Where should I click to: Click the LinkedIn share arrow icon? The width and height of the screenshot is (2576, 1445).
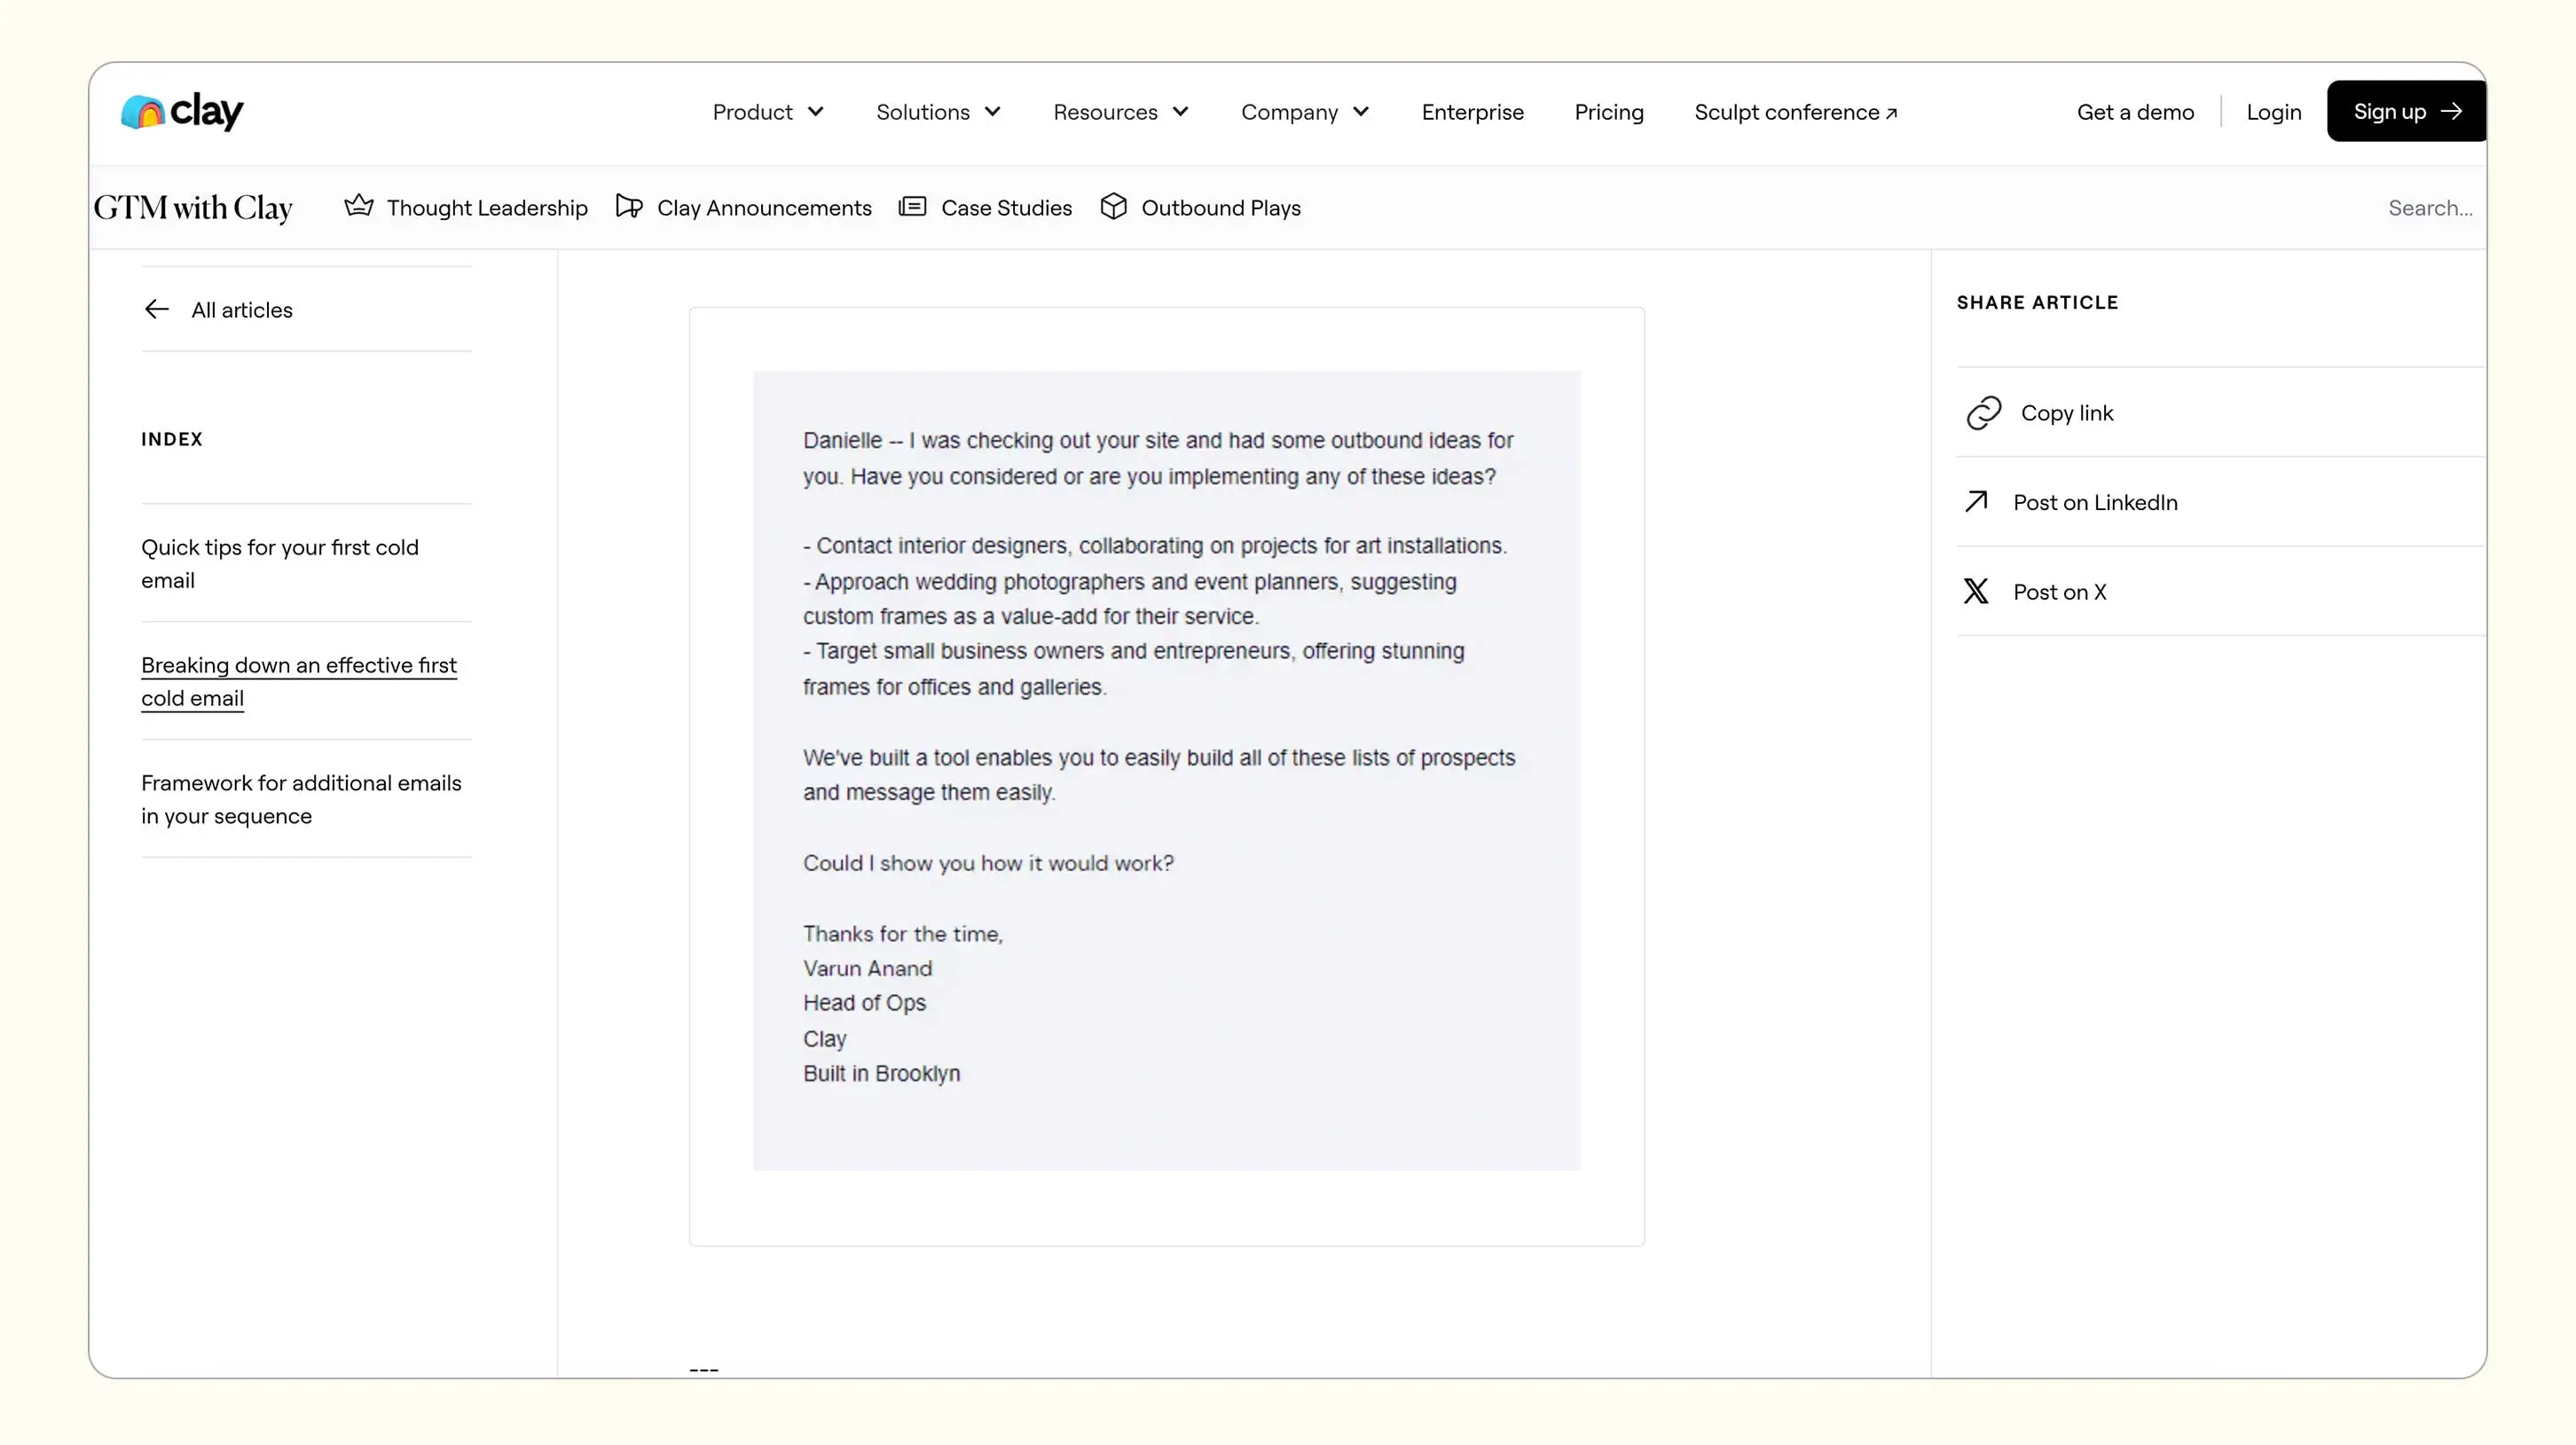click(1975, 501)
